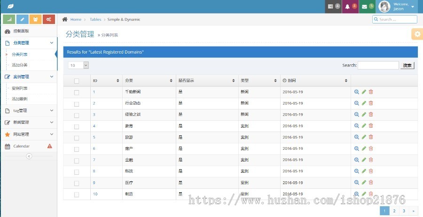
Task: Open Calendar in the sidebar
Action: (x=29, y=146)
